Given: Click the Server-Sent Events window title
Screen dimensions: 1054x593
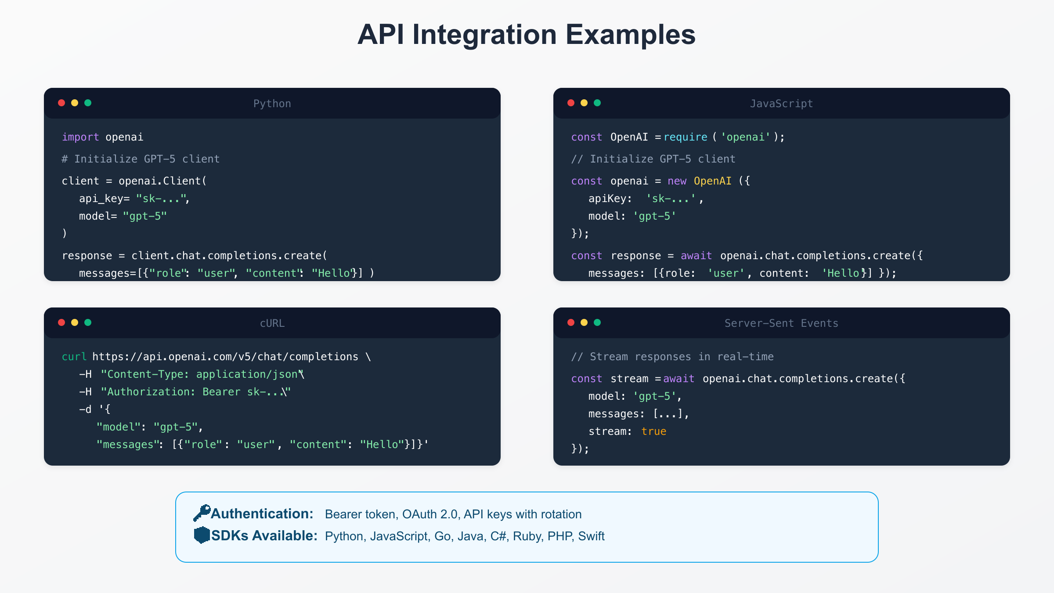Looking at the screenshot, I should click(x=781, y=323).
